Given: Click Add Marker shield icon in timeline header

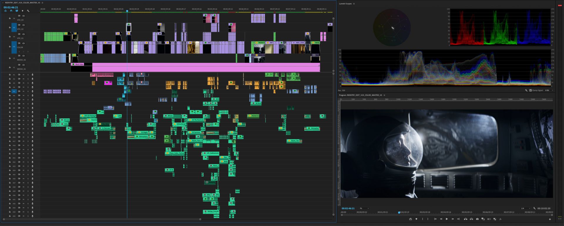Looking at the screenshot, I should pyautogui.click(x=22, y=11).
